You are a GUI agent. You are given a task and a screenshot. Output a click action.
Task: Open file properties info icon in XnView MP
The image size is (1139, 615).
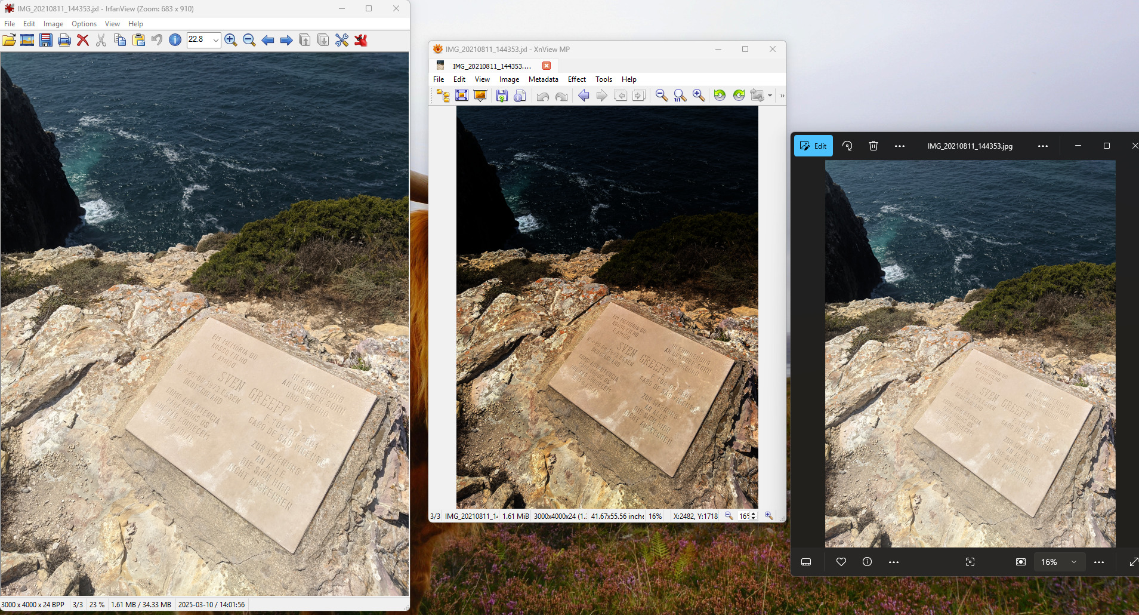click(520, 96)
